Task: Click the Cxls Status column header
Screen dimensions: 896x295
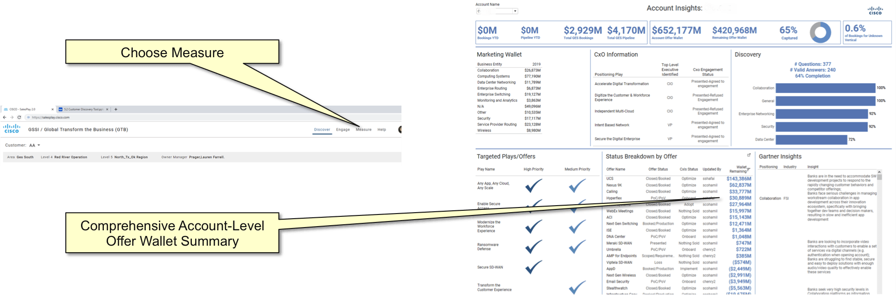Action: pos(689,169)
